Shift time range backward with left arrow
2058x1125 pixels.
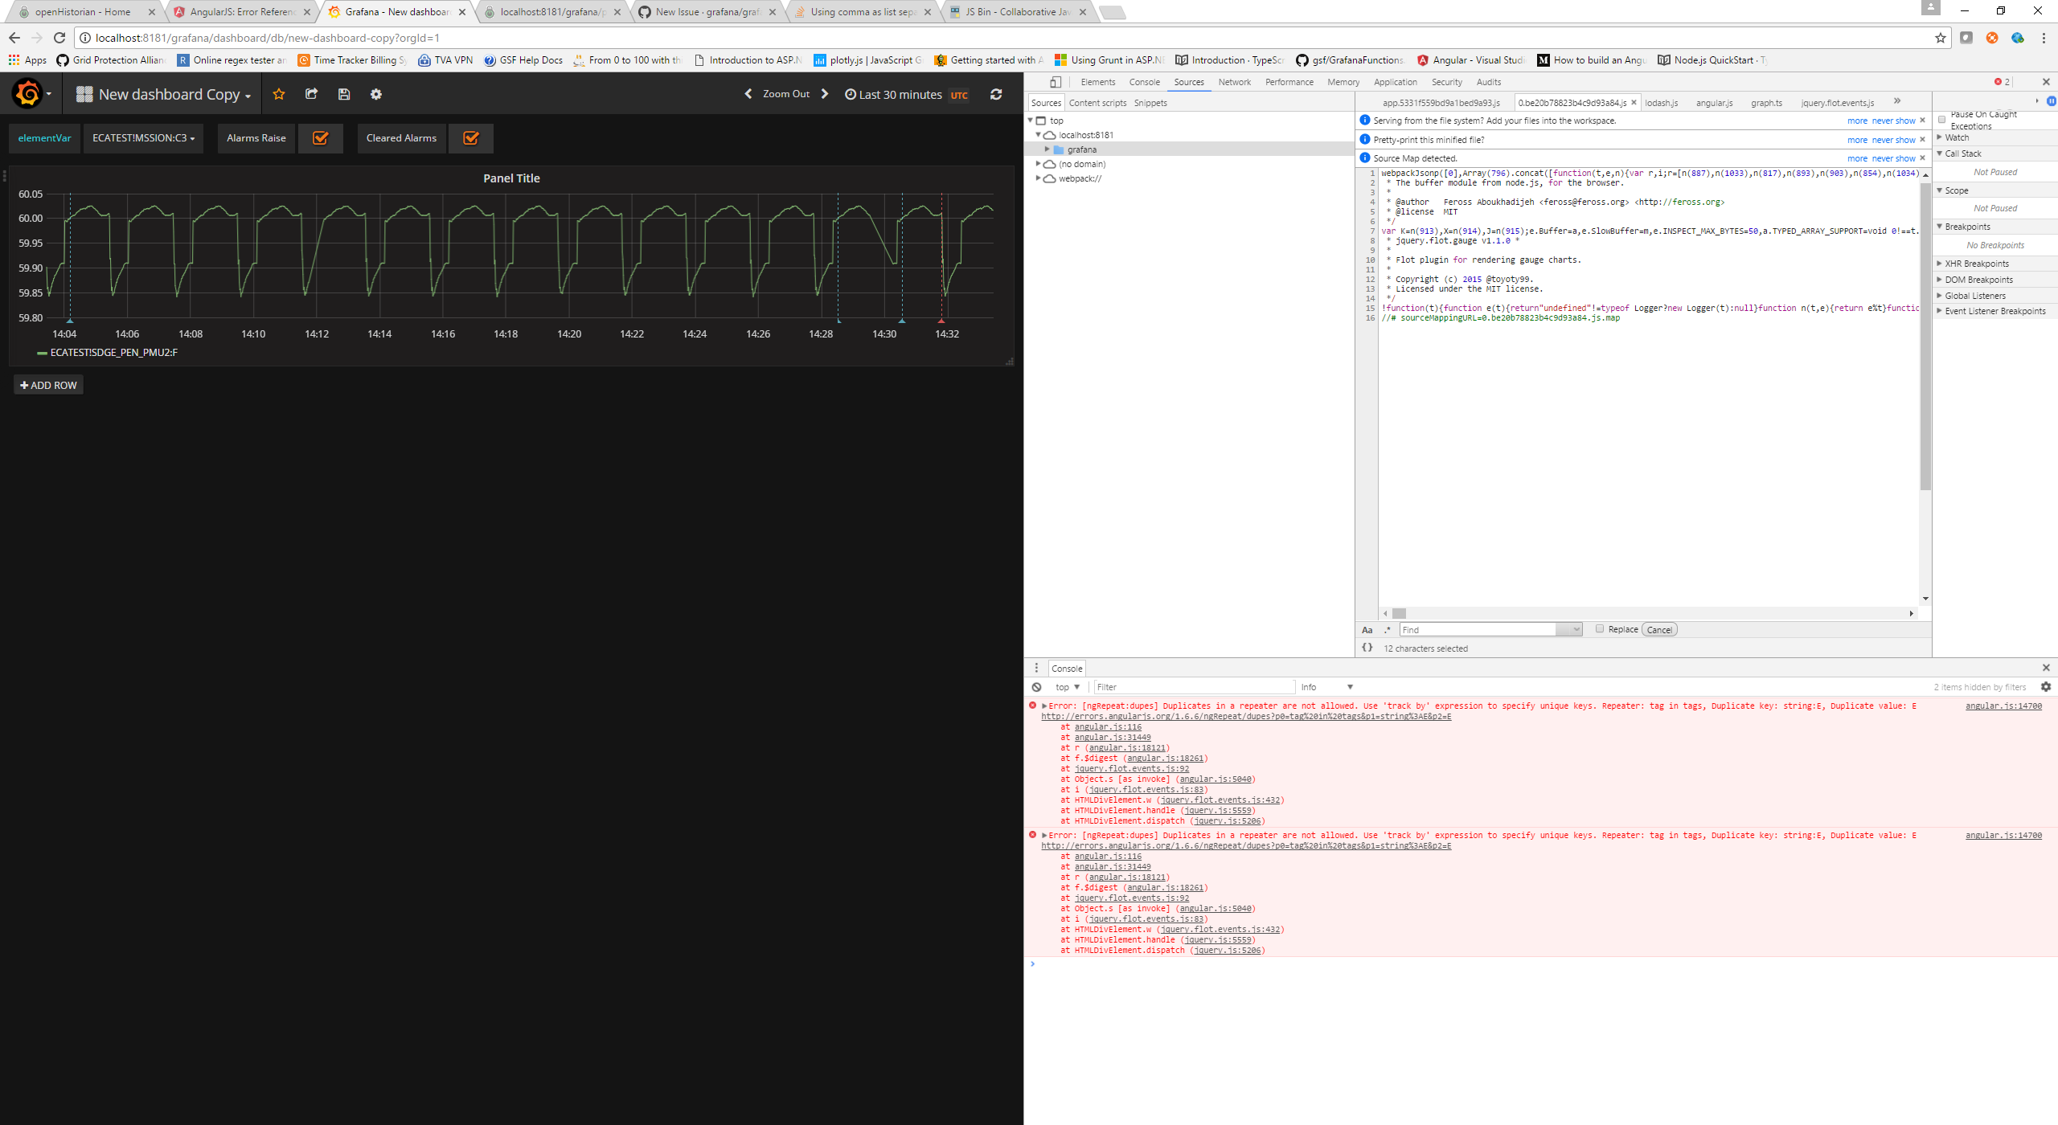(x=748, y=94)
